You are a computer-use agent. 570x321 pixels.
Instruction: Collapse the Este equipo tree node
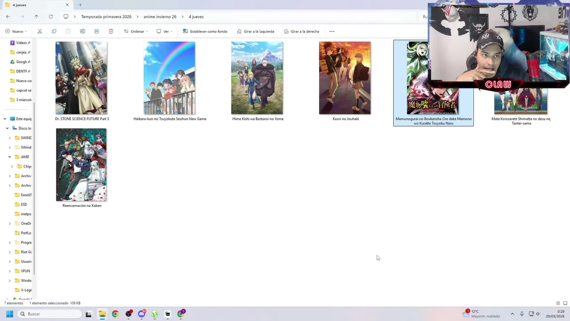5,119
